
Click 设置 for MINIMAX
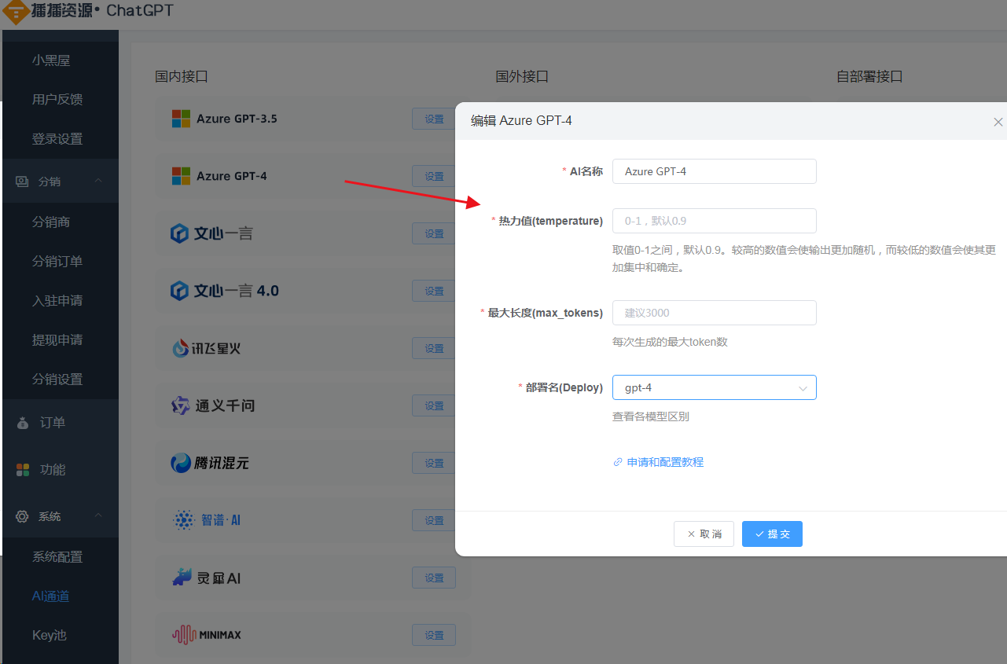click(434, 635)
